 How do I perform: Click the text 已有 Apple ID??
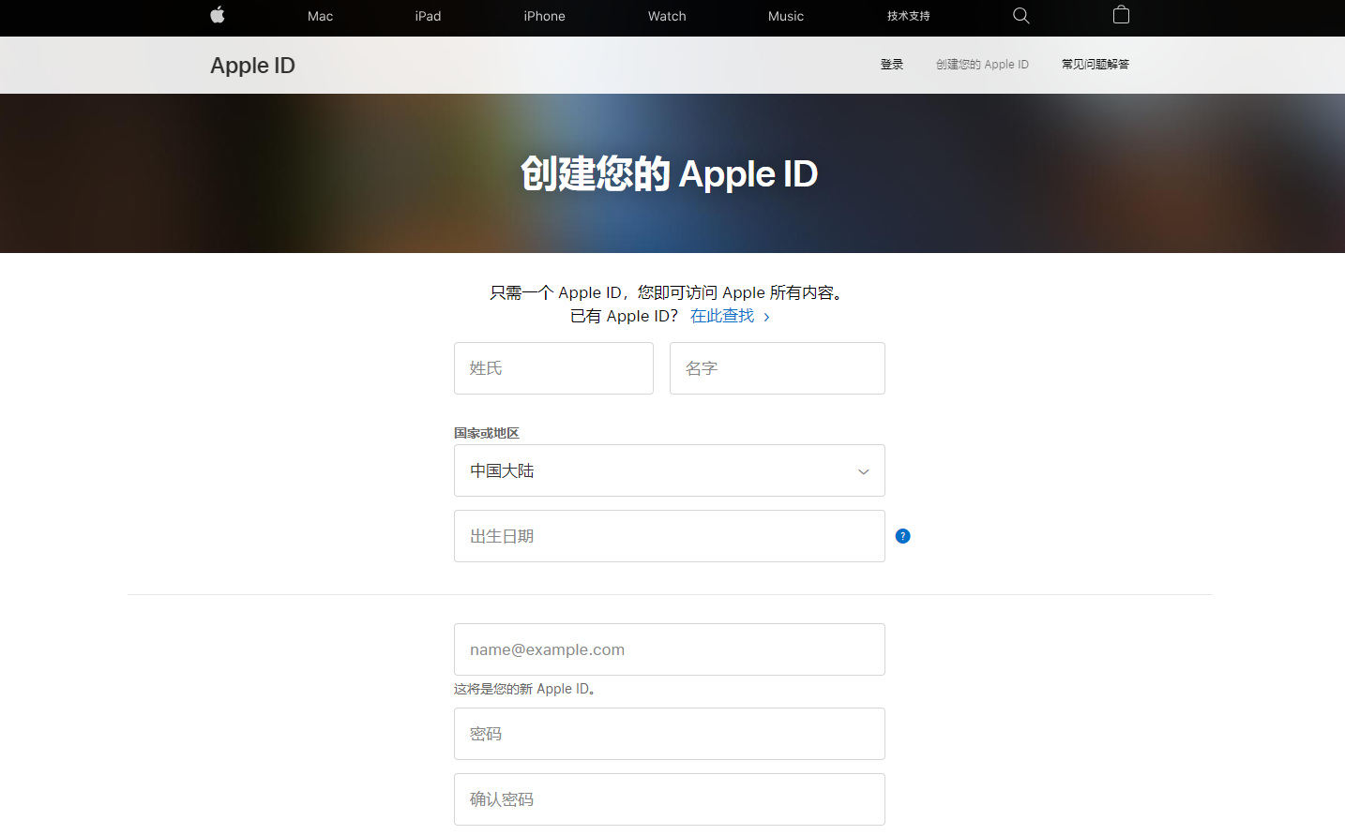pyautogui.click(x=624, y=316)
